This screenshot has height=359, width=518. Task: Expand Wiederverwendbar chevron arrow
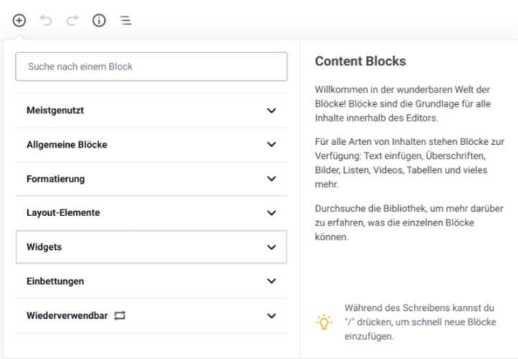272,316
